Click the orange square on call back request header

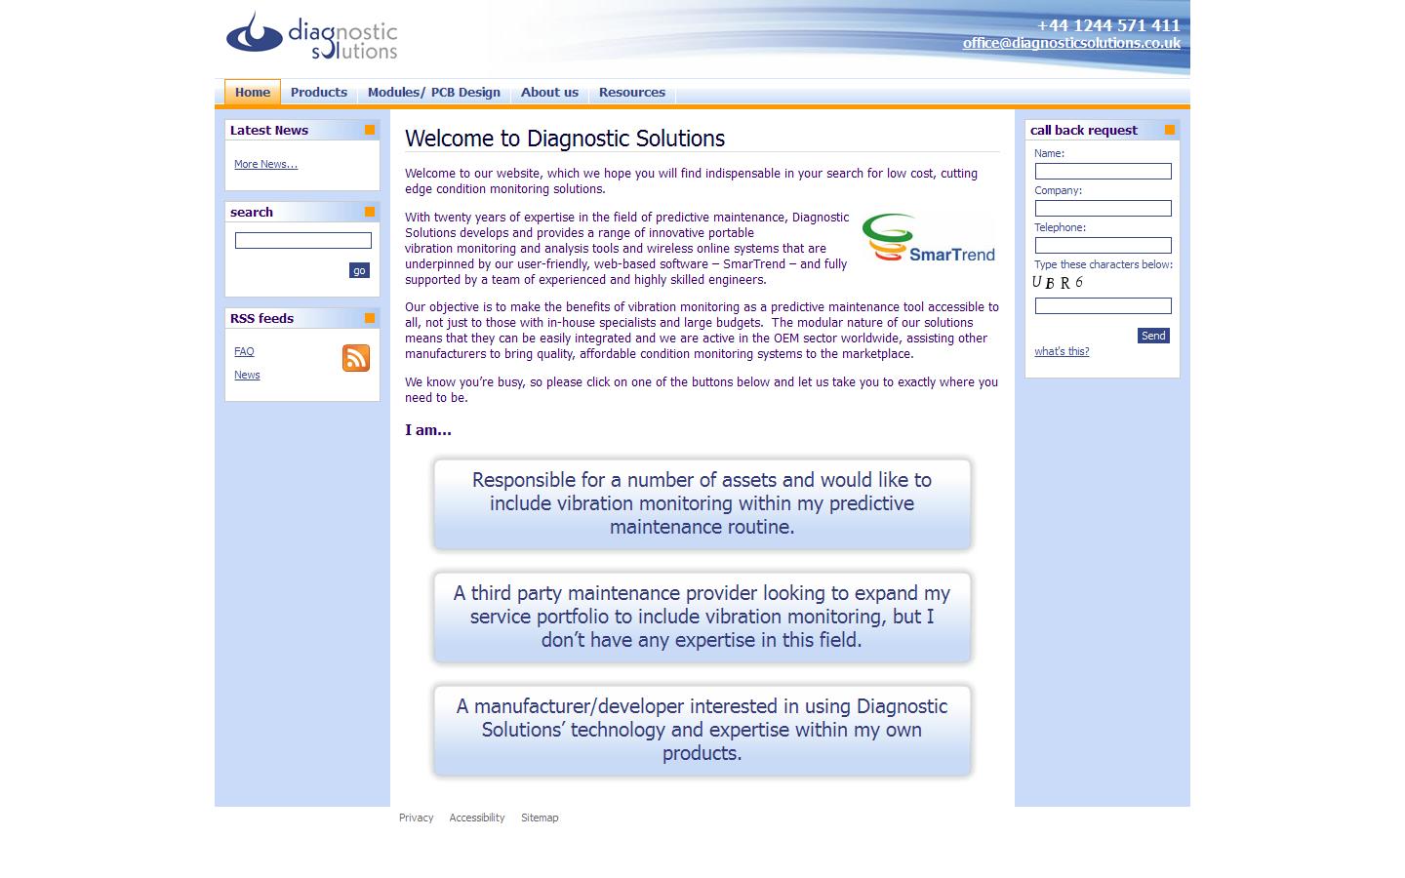coord(1168,128)
